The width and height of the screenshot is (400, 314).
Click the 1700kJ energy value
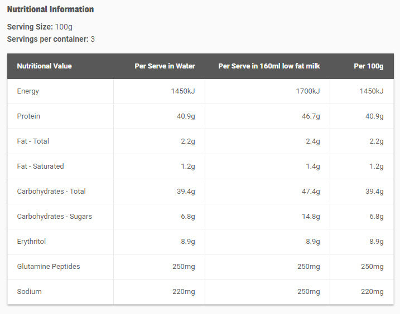click(308, 91)
